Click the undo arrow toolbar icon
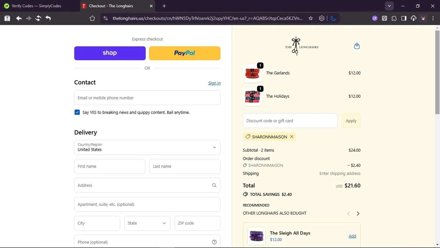This screenshot has width=440, height=248. [x=48, y=18]
